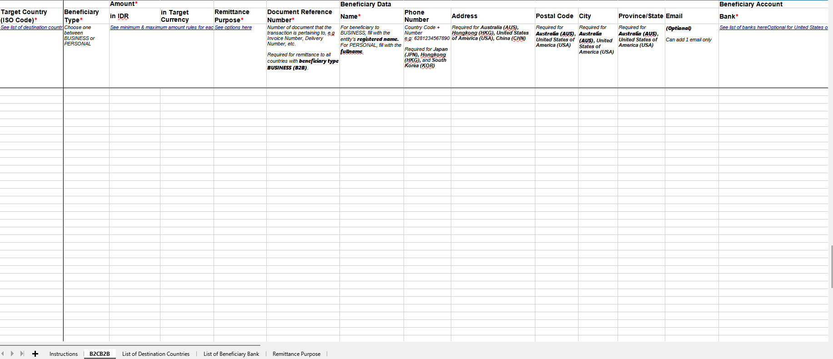Click the vertical scrollbar on the right edge

(831, 266)
